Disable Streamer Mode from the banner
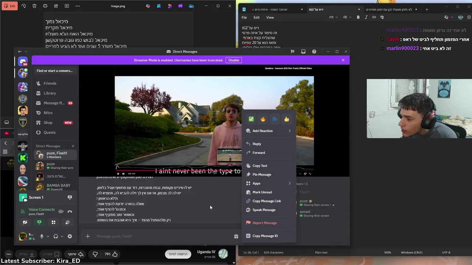The height and width of the screenshot is (265, 472). [234, 60]
